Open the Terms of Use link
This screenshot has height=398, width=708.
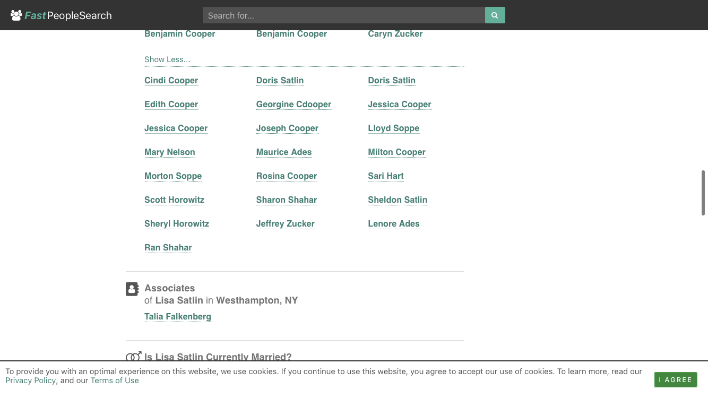(x=115, y=380)
